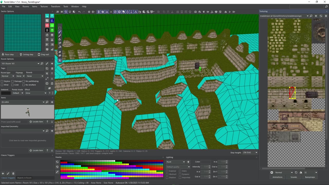Click the play level icon in toolbar
This screenshot has height=185, width=329.
click(230, 12)
